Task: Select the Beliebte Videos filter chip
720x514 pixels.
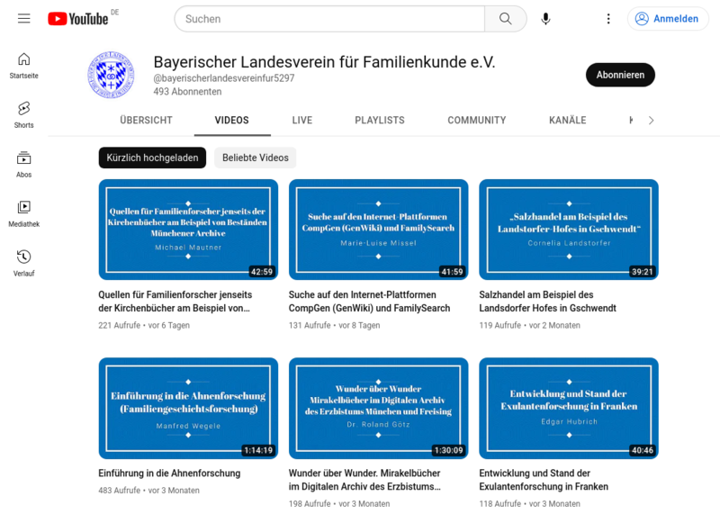Action: (x=256, y=158)
